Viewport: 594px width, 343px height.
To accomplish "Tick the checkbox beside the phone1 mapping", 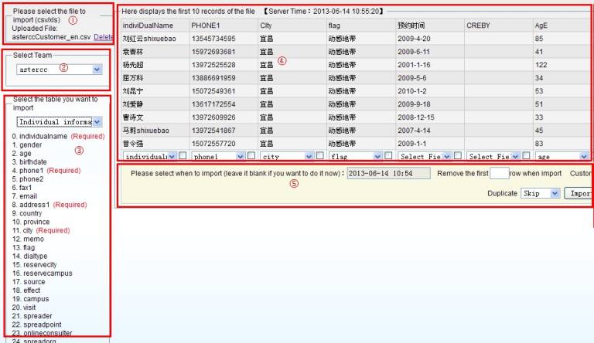I will click(251, 155).
